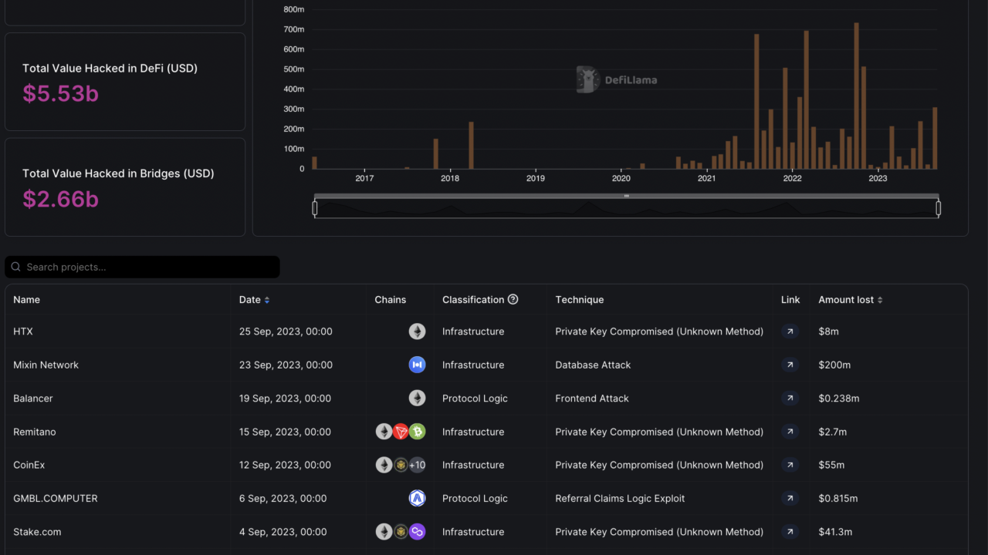Viewport: 988px width, 555px height.
Task: Open the HTX project name
Action: [23, 331]
